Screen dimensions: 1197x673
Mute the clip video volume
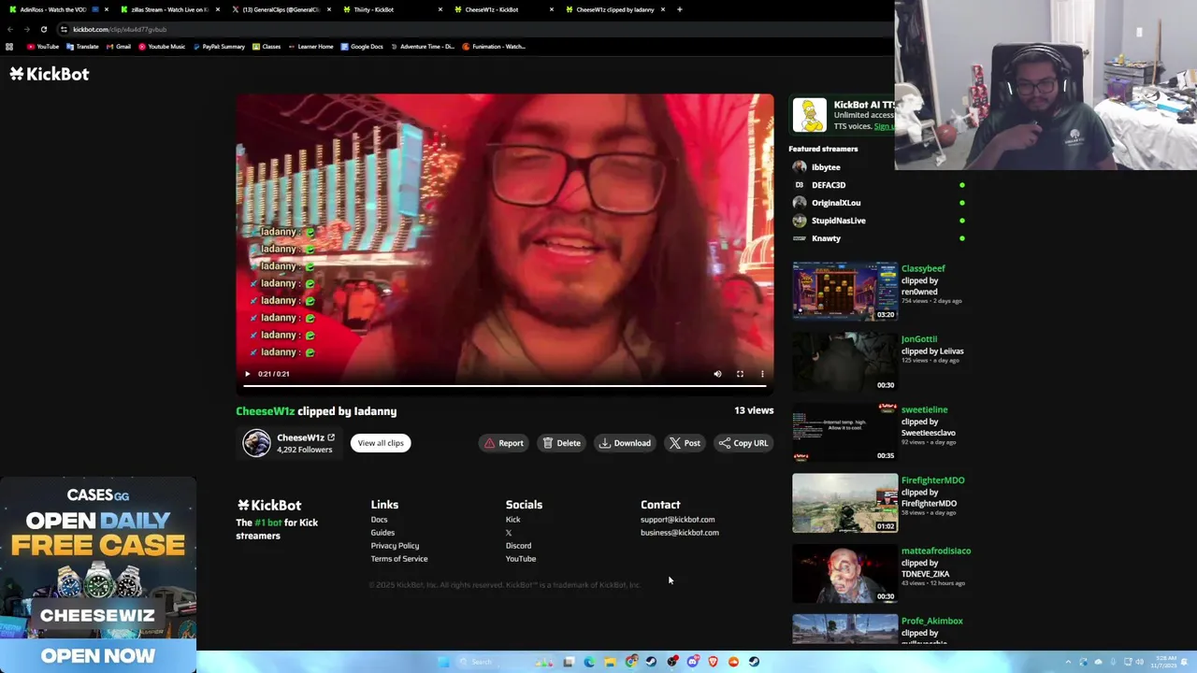pyautogui.click(x=717, y=374)
